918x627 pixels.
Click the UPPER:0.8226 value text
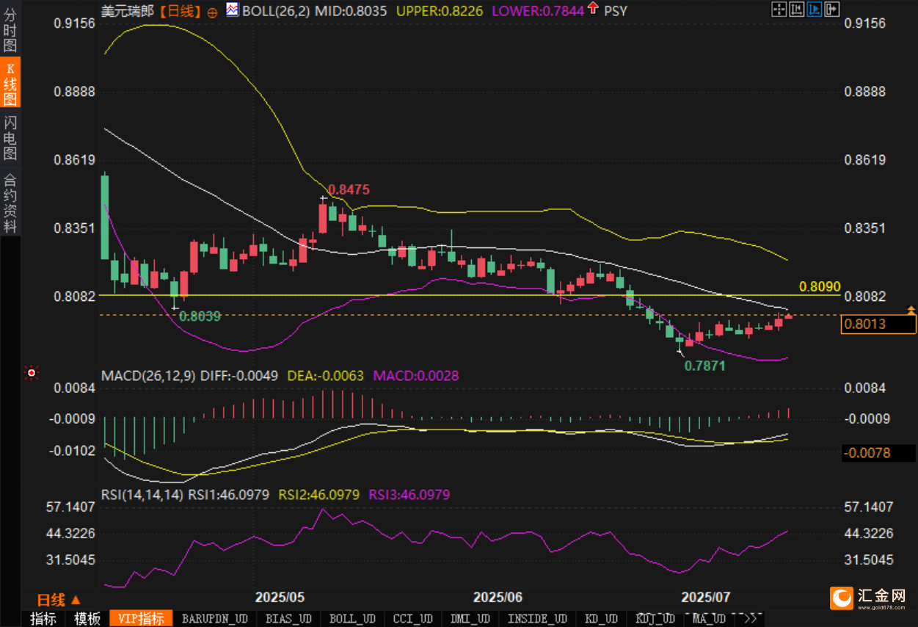[440, 11]
